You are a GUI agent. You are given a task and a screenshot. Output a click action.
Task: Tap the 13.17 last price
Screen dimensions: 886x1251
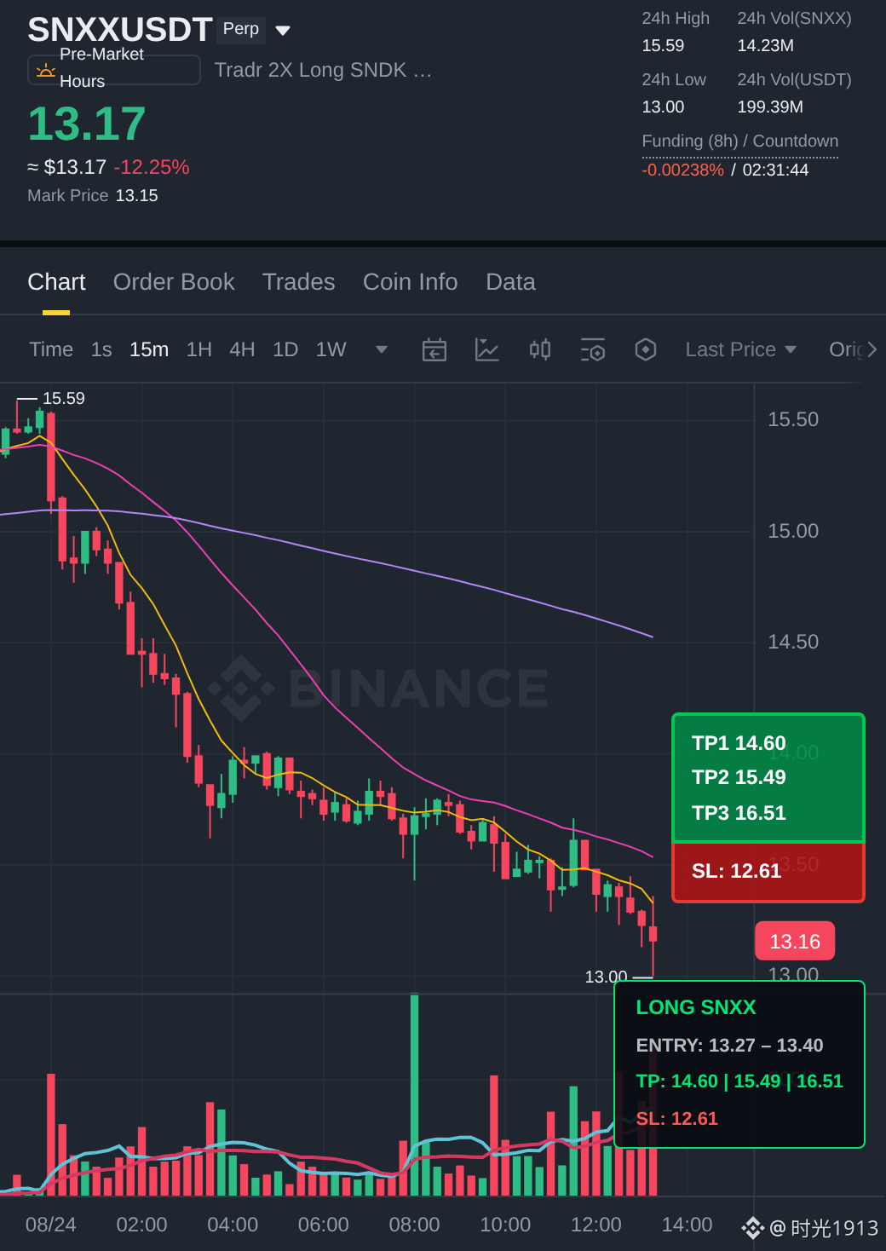click(87, 124)
